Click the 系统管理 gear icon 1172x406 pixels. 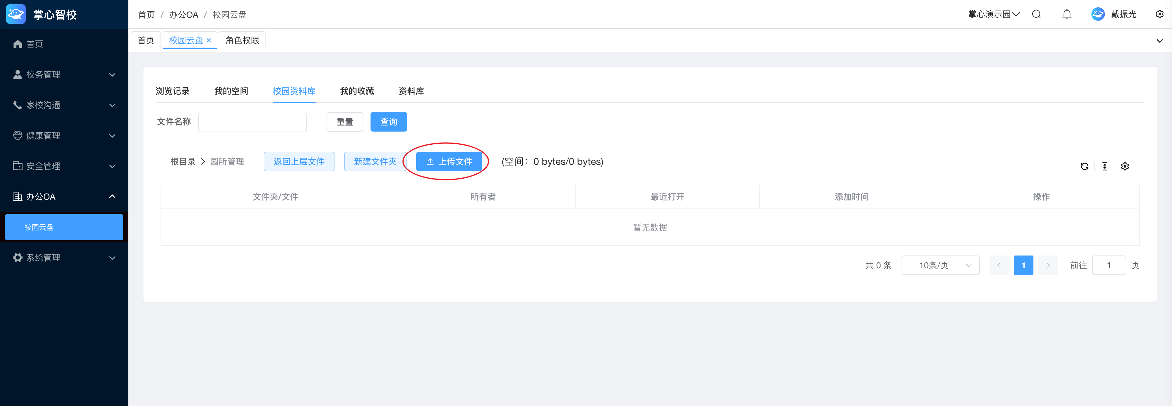(18, 258)
